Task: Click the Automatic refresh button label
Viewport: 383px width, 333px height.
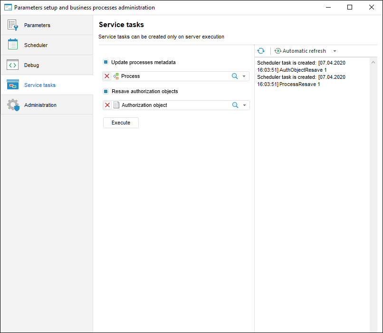Action: click(304, 51)
